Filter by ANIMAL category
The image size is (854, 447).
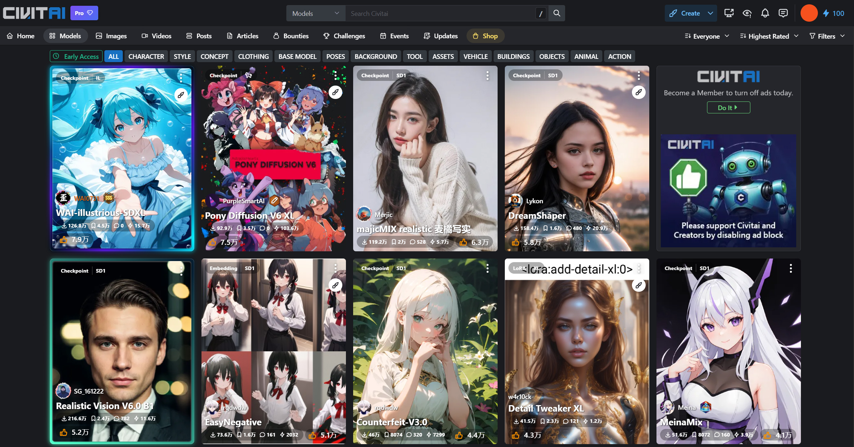pyautogui.click(x=586, y=56)
